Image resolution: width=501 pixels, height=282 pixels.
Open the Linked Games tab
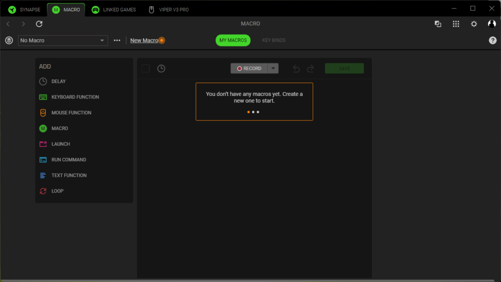click(114, 9)
